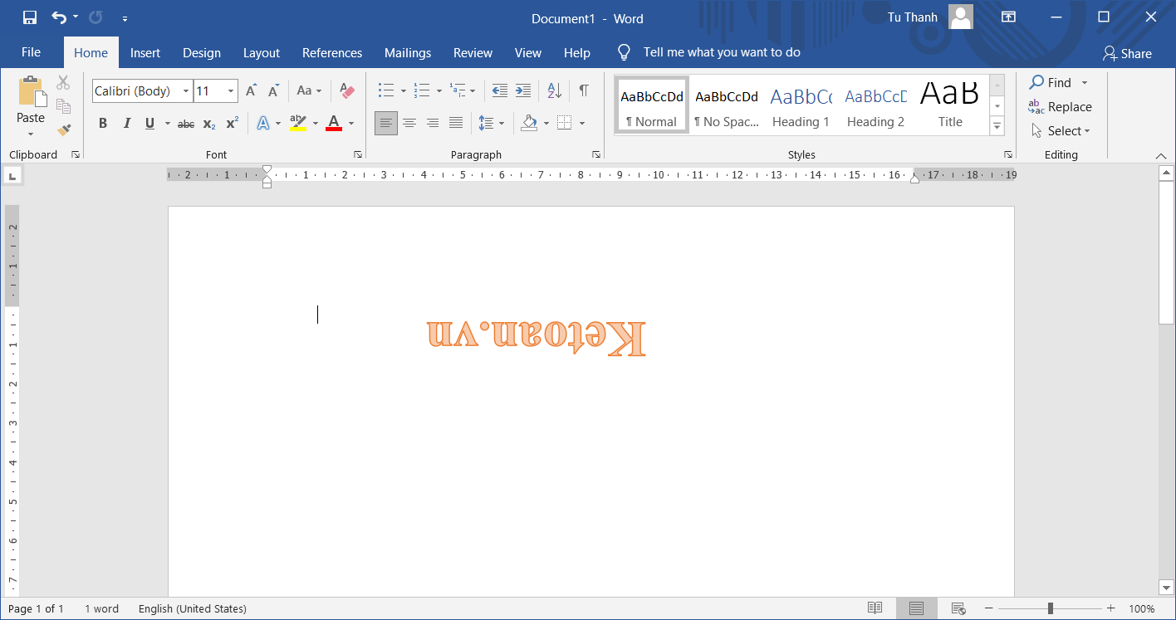The width and height of the screenshot is (1176, 620).
Task: Expand the Styles gallery More arrow
Action: point(997,125)
